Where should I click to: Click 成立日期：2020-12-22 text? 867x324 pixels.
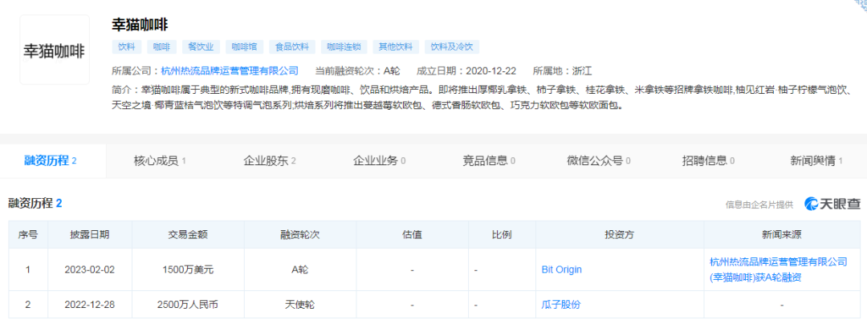[x=466, y=71]
